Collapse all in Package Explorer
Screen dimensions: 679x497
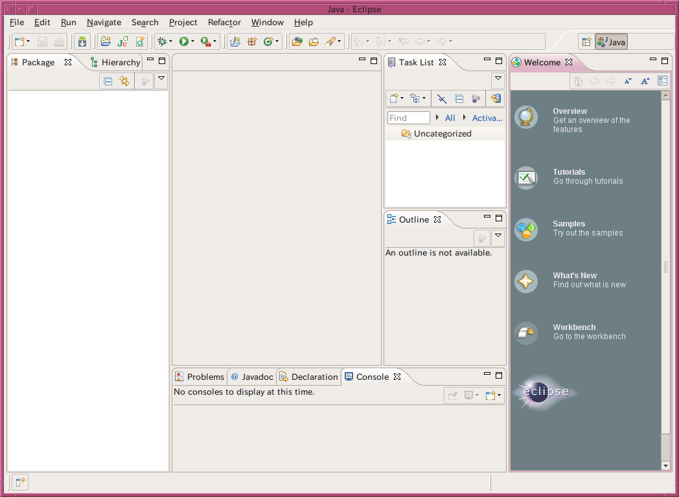tap(108, 82)
